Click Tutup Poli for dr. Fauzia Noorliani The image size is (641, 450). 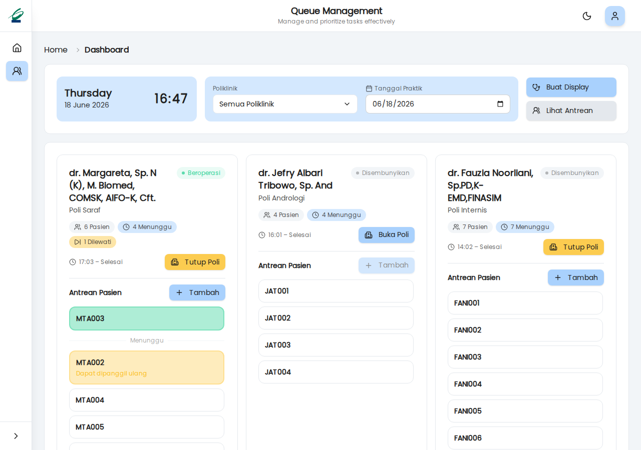573,247
